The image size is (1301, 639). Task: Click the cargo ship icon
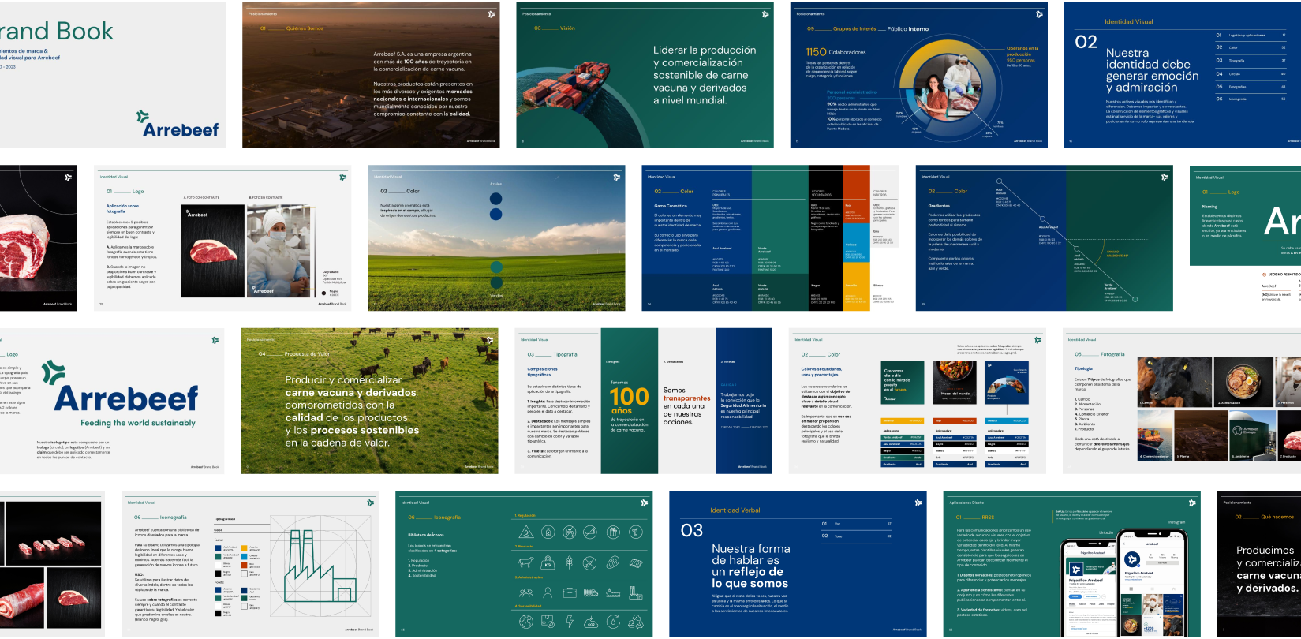coord(613,592)
